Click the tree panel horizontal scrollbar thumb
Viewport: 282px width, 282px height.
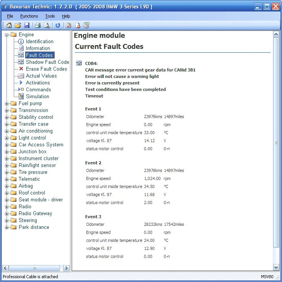[34, 268]
